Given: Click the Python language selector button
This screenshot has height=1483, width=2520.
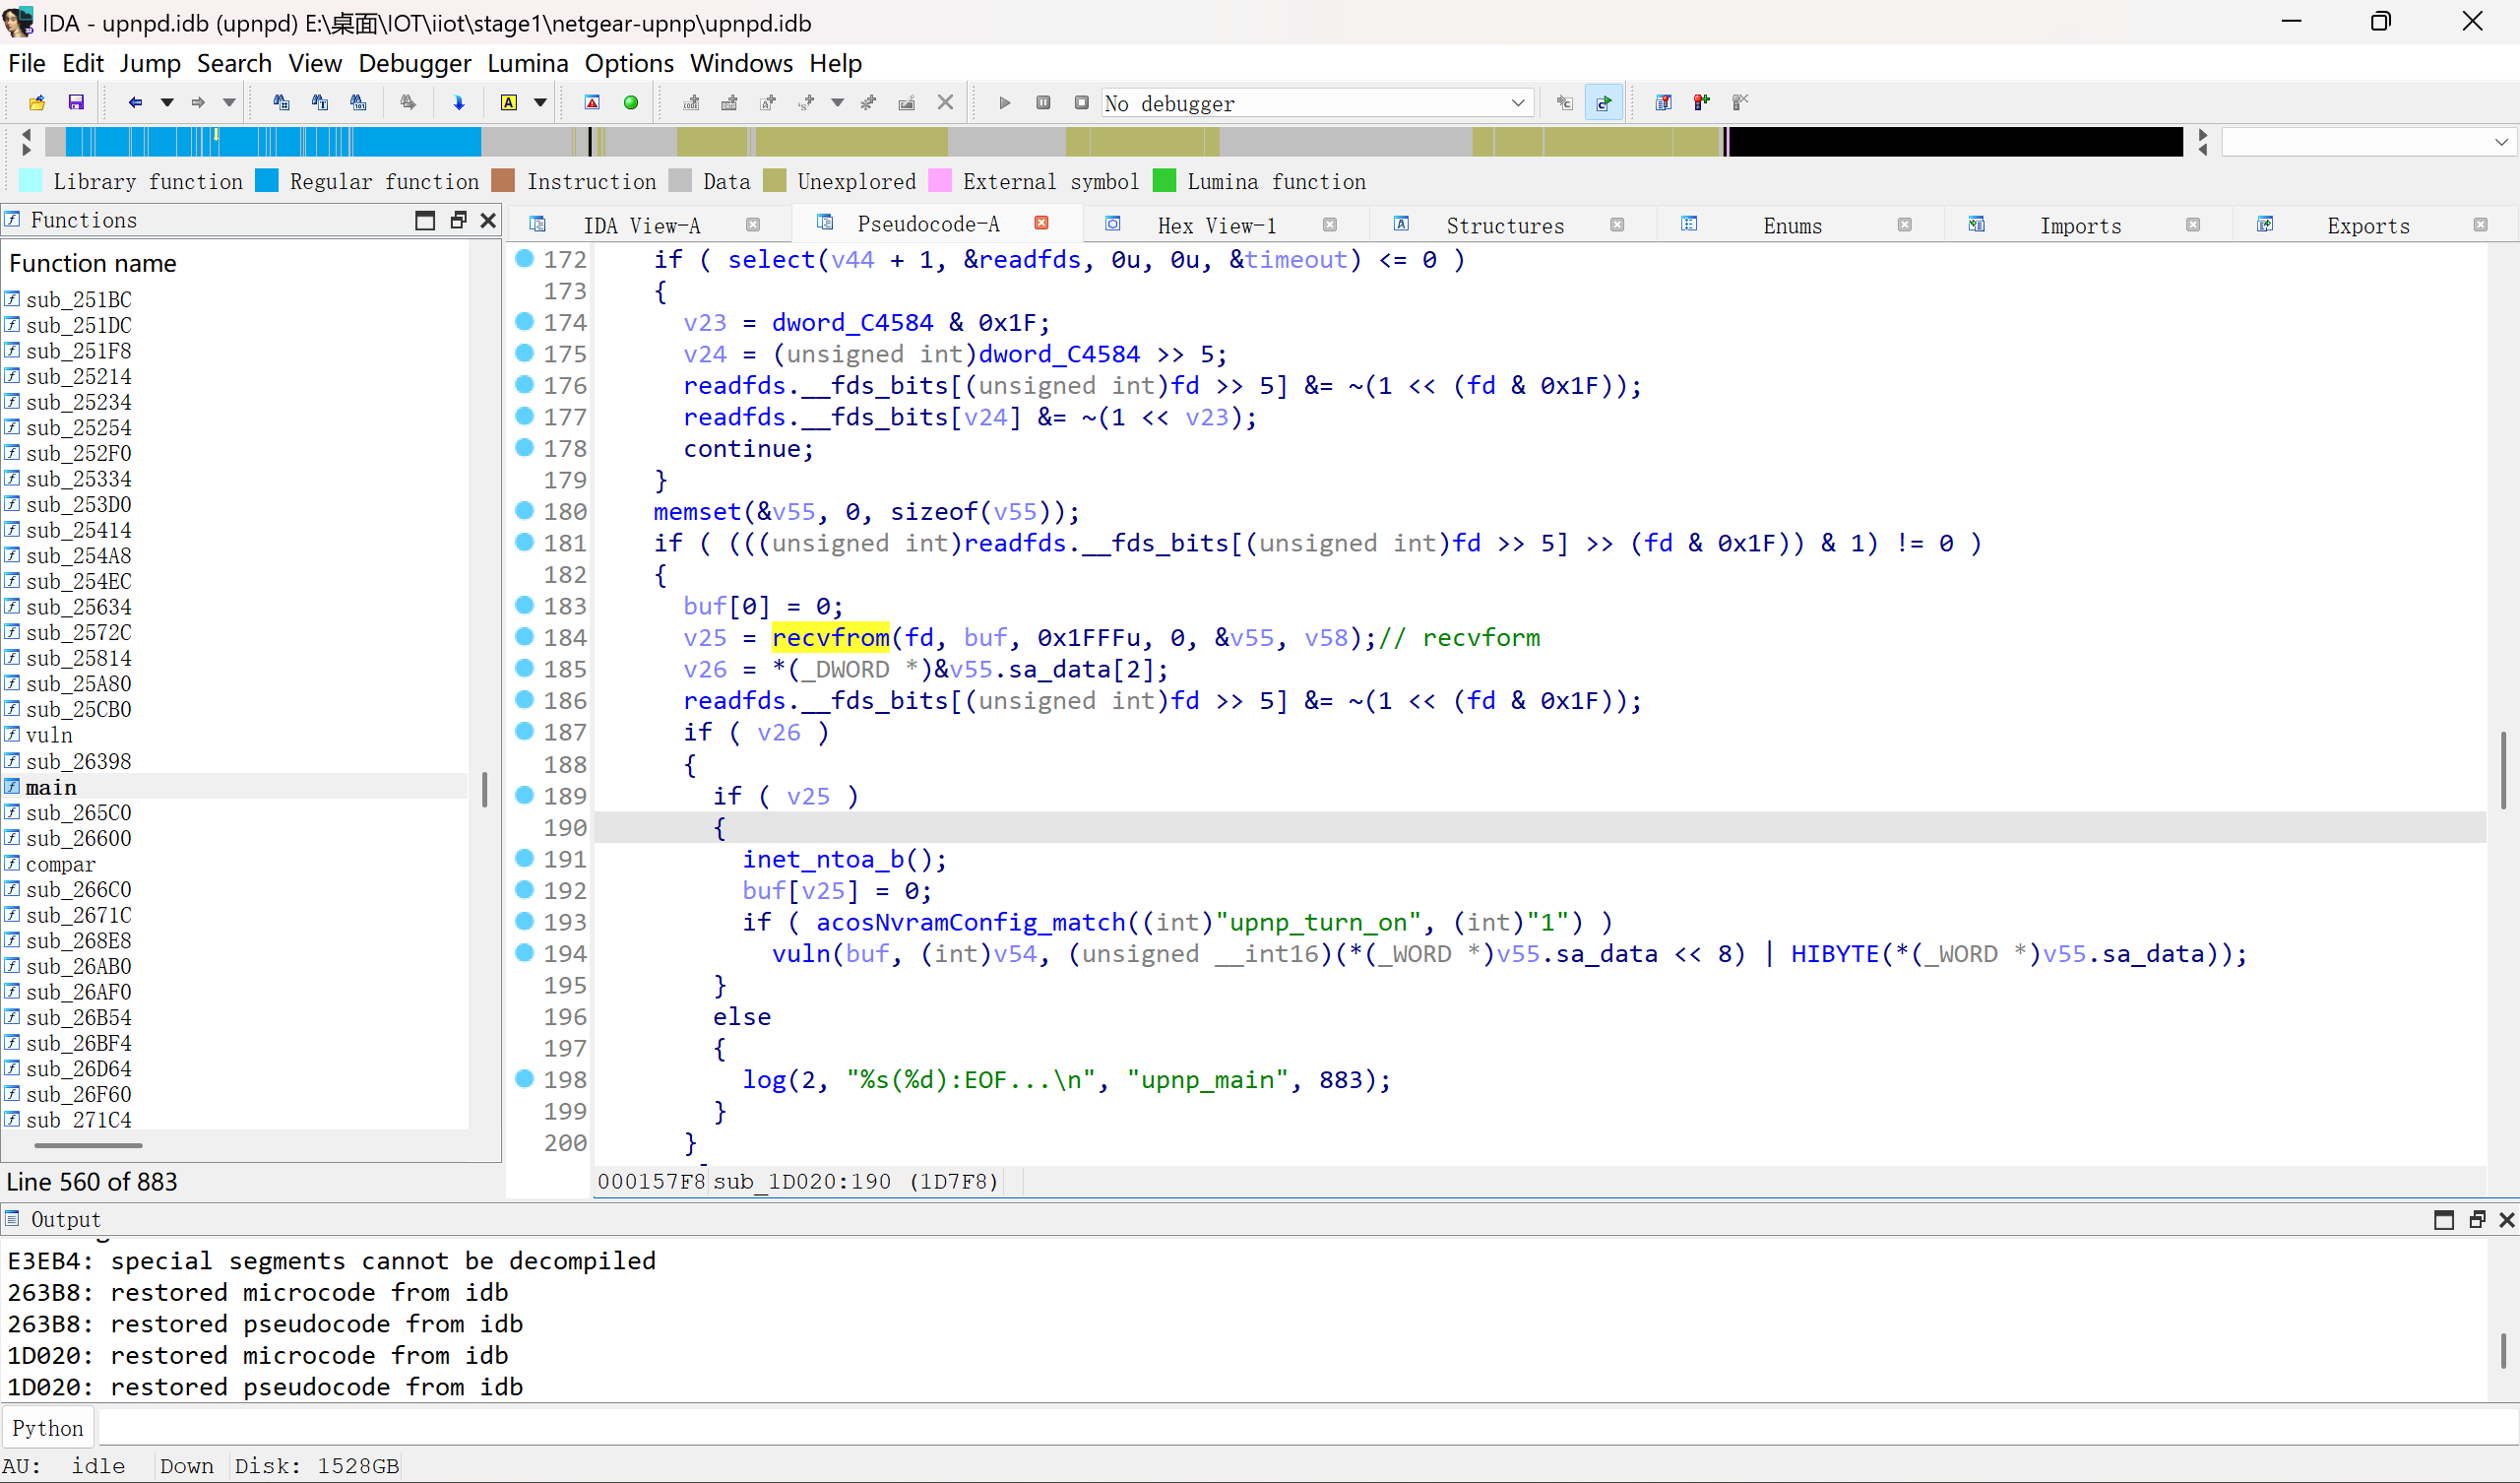Looking at the screenshot, I should click(x=48, y=1428).
